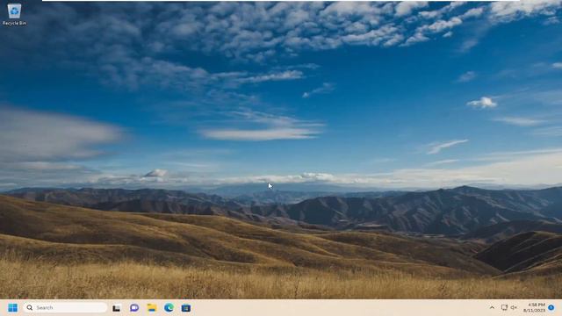This screenshot has height=316, width=562.
Task: Open Microsoft Store from the taskbar
Action: 186,308
